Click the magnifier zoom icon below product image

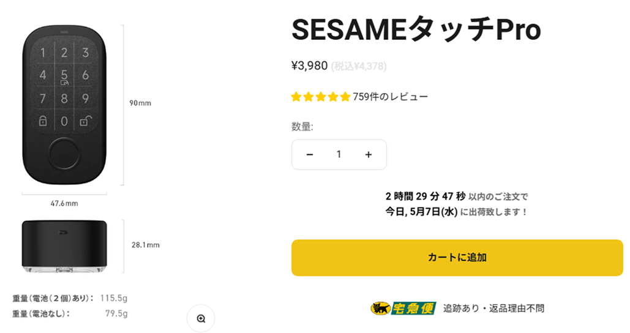pos(201,318)
